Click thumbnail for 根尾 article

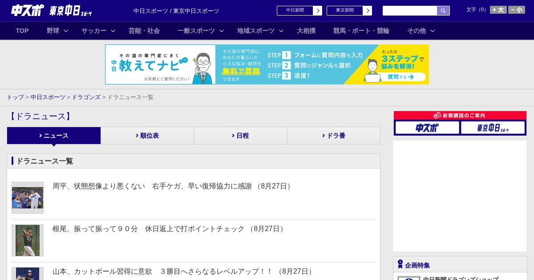coord(28,240)
